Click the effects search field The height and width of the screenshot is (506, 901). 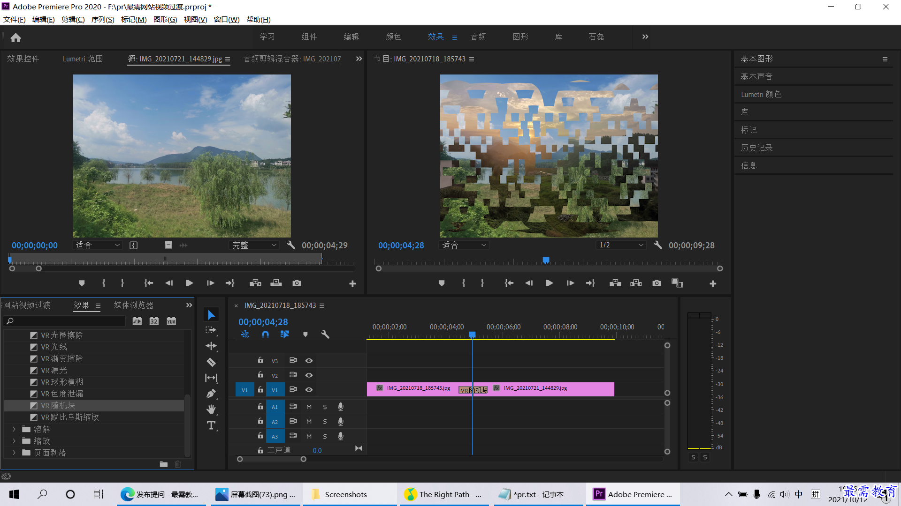(x=65, y=321)
